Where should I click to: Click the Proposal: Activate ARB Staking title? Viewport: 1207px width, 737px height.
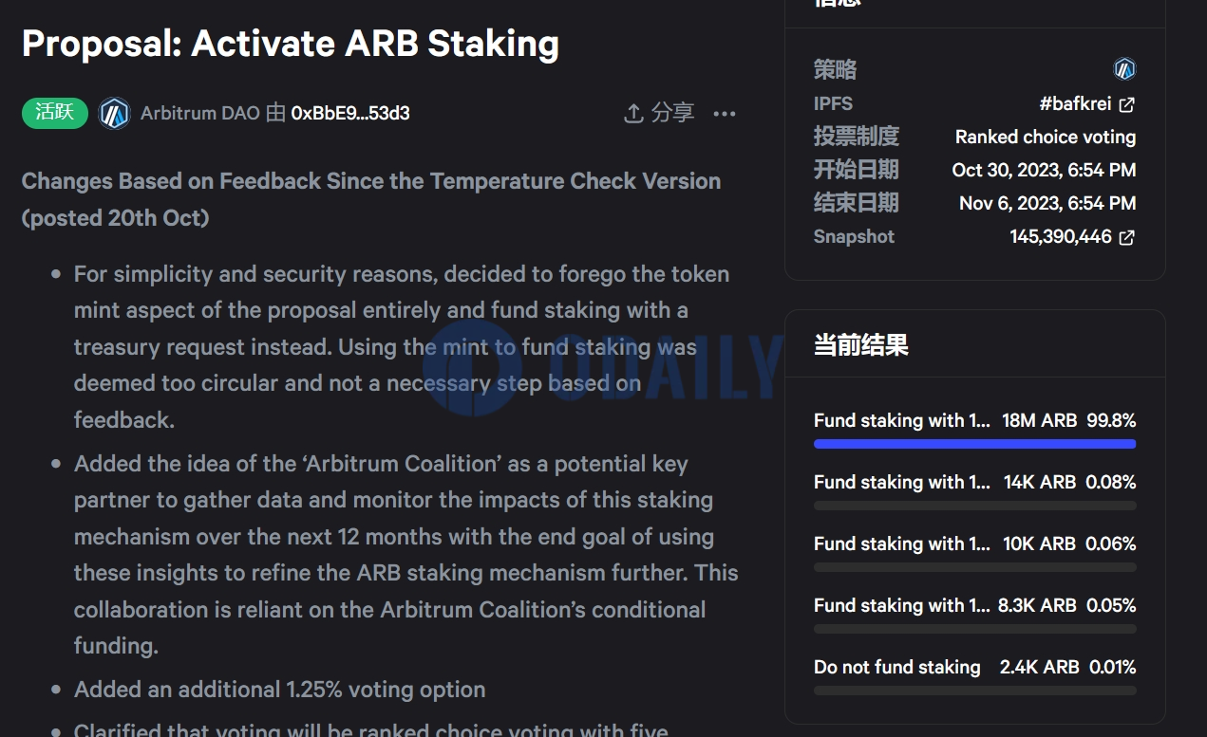tap(291, 44)
